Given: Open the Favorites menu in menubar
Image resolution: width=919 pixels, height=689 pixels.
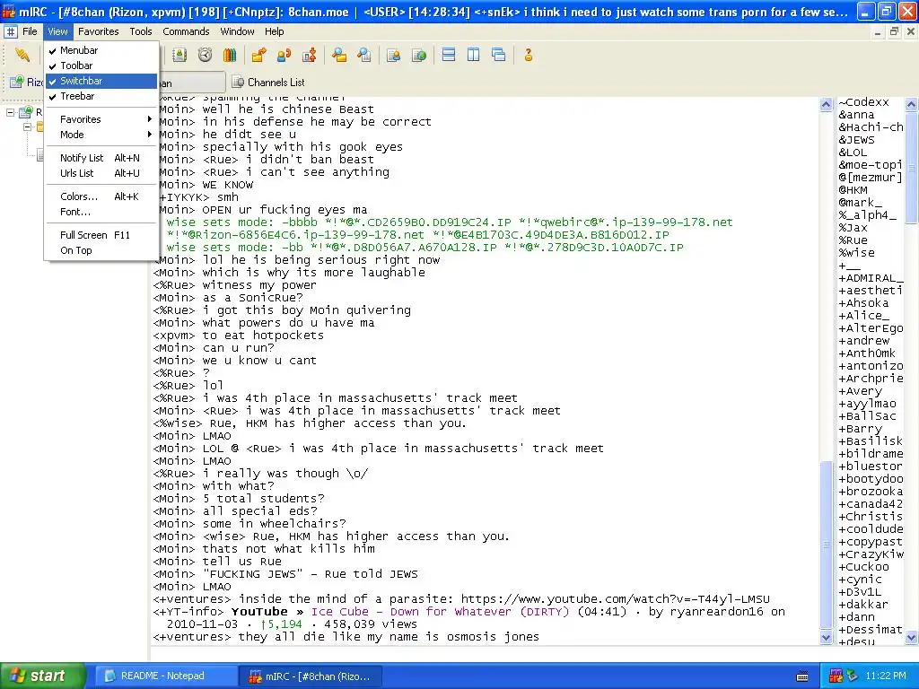Looking at the screenshot, I should click(99, 31).
